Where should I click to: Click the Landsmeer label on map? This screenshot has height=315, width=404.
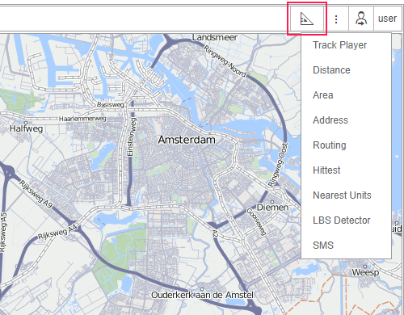click(x=215, y=37)
